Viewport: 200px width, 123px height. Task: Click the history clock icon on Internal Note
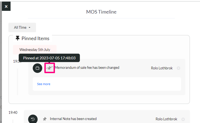pyautogui.click(x=33, y=119)
